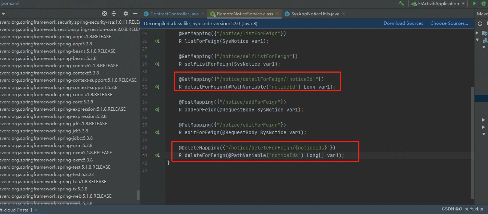Select library spring-security-rsa:1.0.11.RELEASE
The height and width of the screenshot is (214, 488).
tap(70, 22)
